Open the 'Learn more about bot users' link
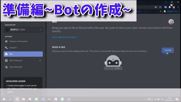Image resolution: width=181 pixels, height=102 pixels. (x=64, y=37)
